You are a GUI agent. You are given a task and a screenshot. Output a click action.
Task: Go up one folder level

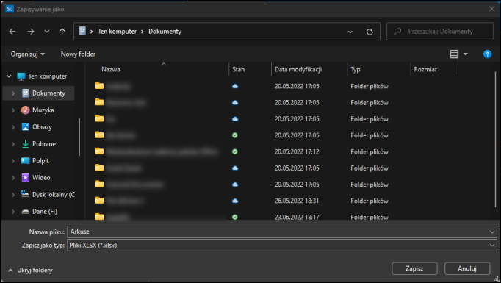(x=62, y=32)
